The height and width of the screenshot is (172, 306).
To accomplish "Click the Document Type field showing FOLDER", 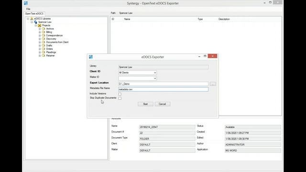I will tap(167, 139).
